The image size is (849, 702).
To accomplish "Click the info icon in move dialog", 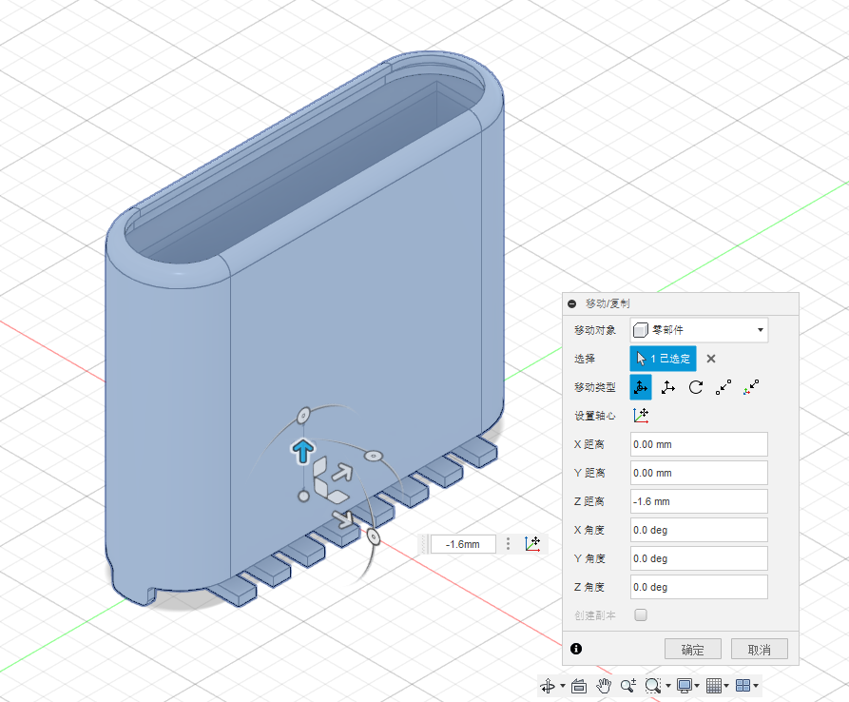I will [x=576, y=649].
